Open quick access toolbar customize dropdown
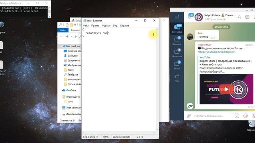The width and height of the screenshot is (255, 143). pyautogui.click(x=75, y=25)
